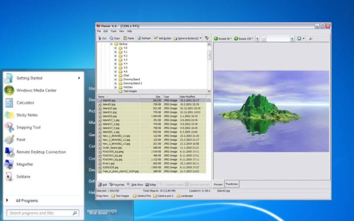Click the Copy toolbar icon
Viewport: 354px width, 221px height.
(115, 38)
